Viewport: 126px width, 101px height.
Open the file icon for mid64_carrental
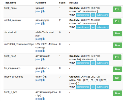(44, 23)
